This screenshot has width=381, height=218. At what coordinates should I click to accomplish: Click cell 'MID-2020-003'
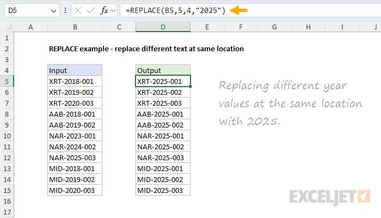75,190
